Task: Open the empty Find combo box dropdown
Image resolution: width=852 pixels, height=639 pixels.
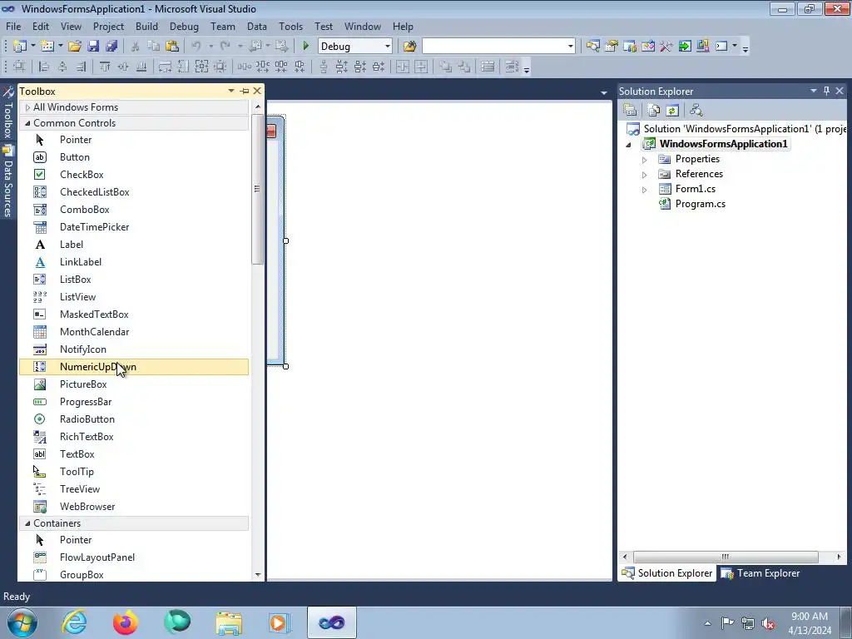Action: click(571, 47)
